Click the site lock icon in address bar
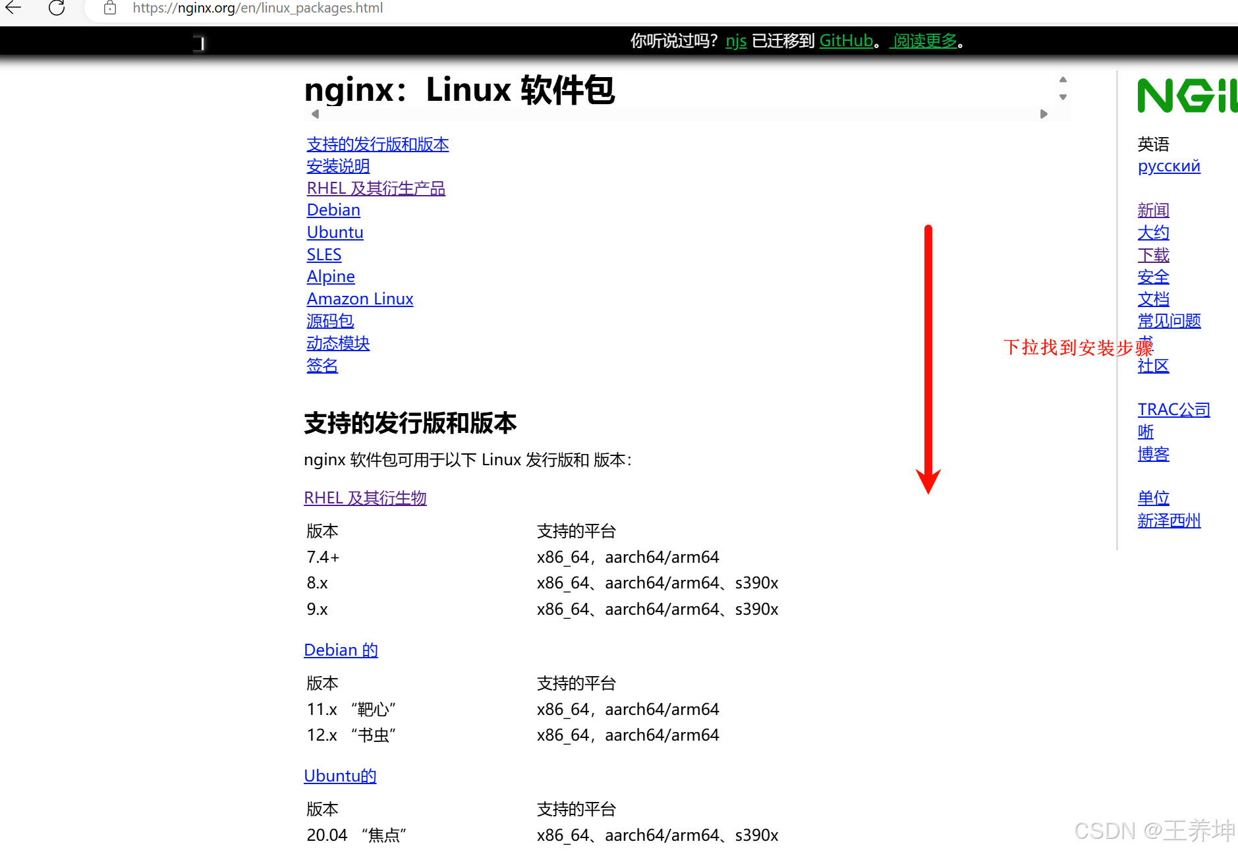 coord(110,8)
